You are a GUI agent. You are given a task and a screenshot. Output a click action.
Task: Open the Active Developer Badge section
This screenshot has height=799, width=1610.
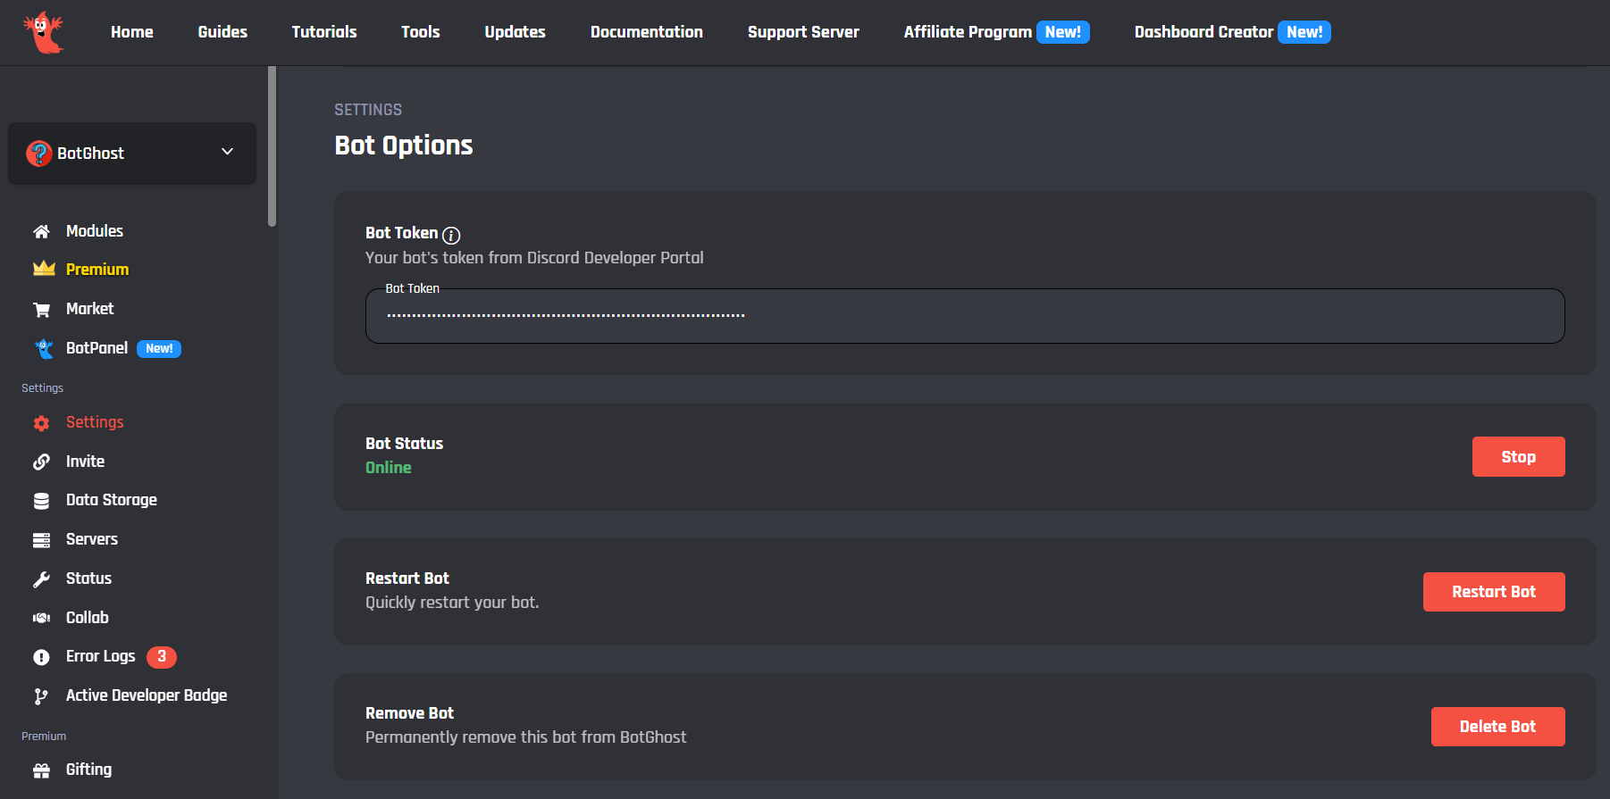(146, 695)
